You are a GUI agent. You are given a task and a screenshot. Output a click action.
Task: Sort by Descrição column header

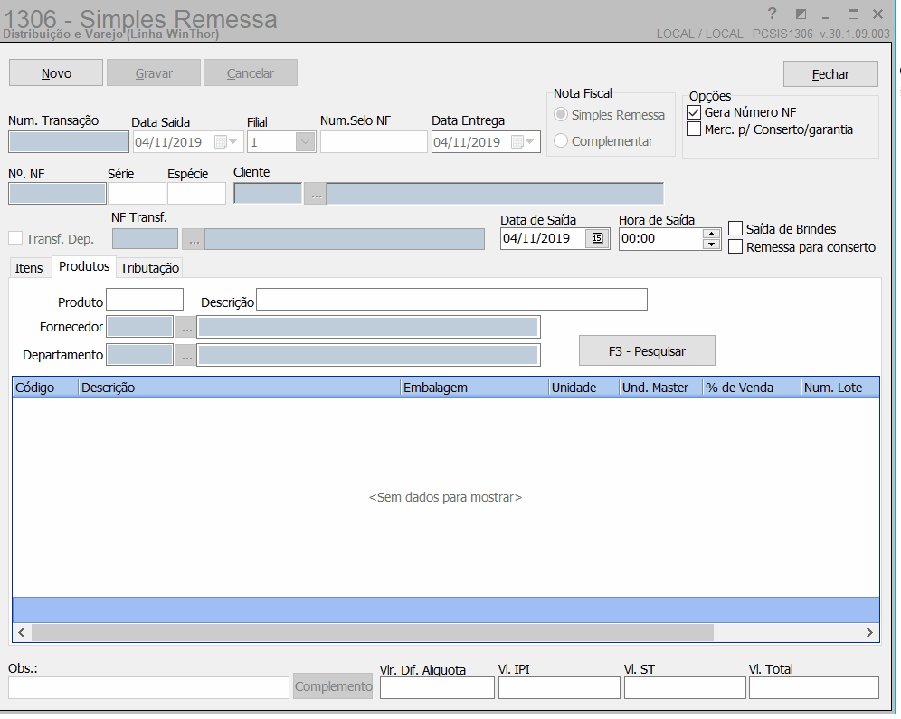coord(239,388)
